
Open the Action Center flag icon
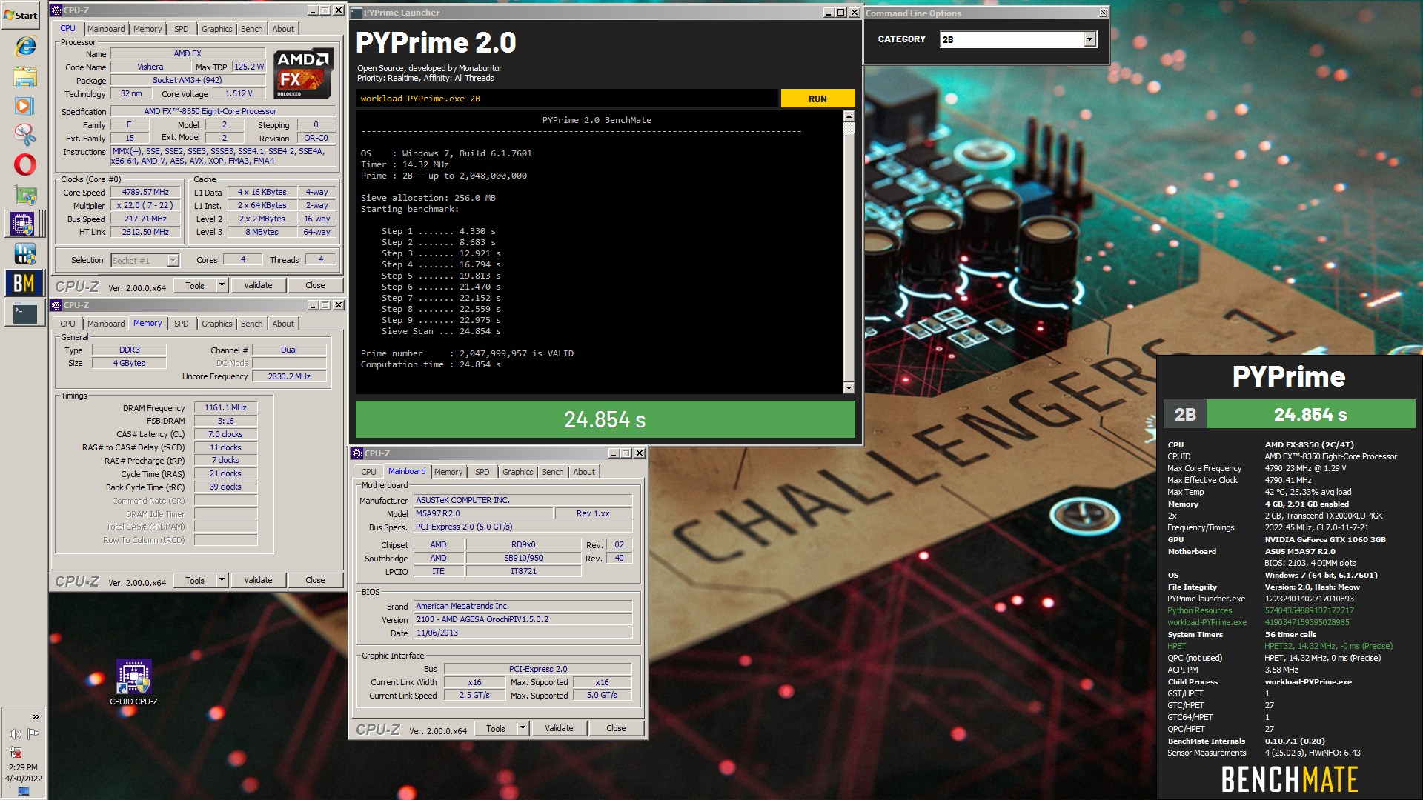coord(33,734)
